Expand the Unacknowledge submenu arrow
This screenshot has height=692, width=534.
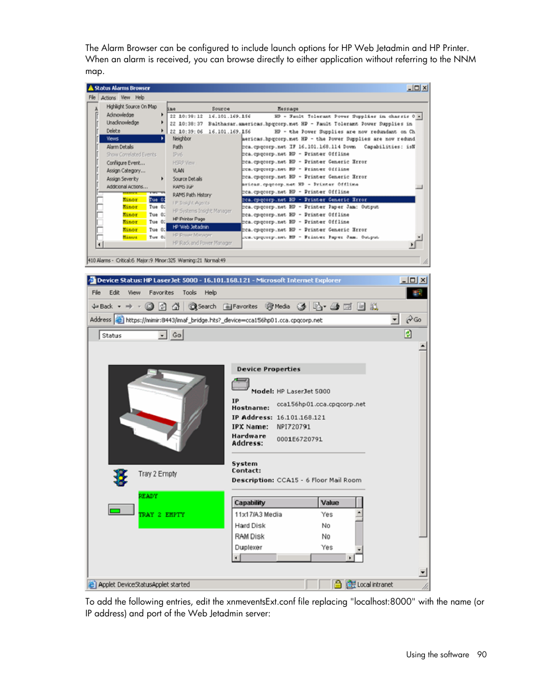click(x=162, y=123)
